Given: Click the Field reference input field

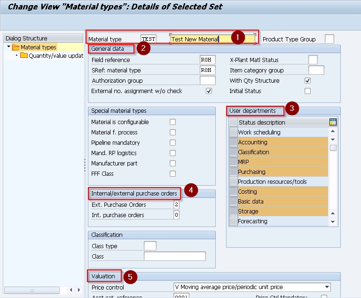Looking at the screenshot, I should pyautogui.click(x=207, y=60).
